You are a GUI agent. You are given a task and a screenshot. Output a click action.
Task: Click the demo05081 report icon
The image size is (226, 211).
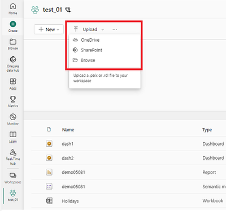tap(49, 172)
